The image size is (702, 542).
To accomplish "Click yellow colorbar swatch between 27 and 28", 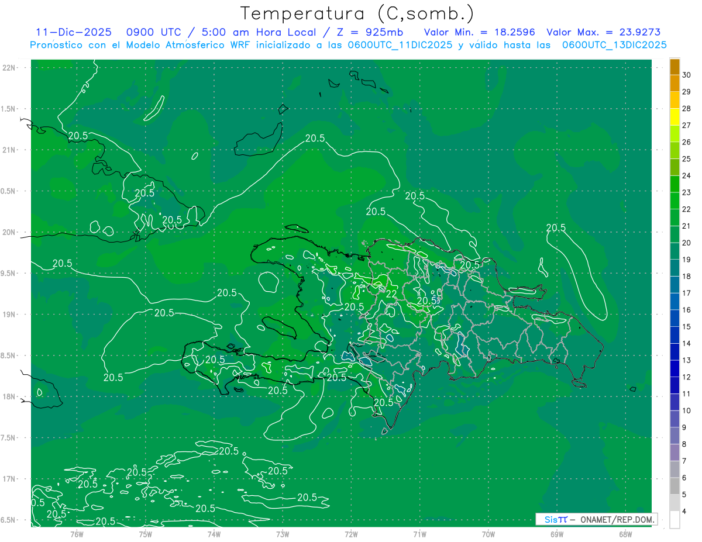I will pos(675,117).
